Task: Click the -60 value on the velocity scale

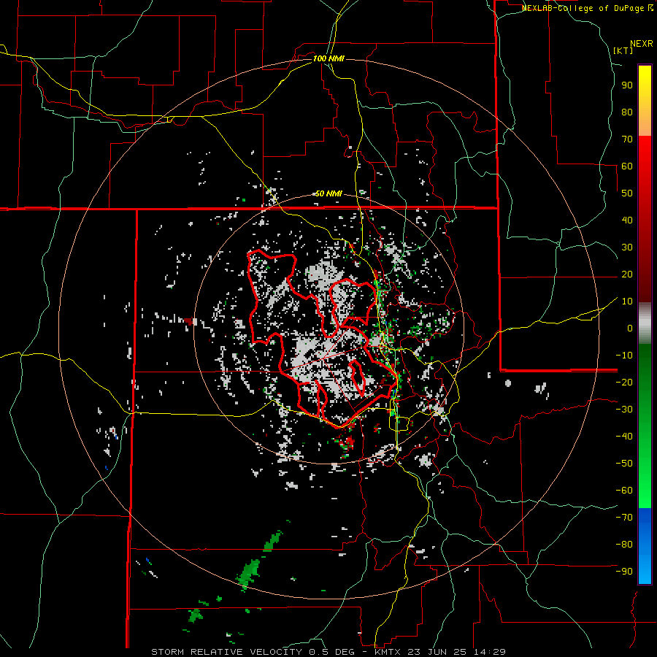Action: pos(624,491)
